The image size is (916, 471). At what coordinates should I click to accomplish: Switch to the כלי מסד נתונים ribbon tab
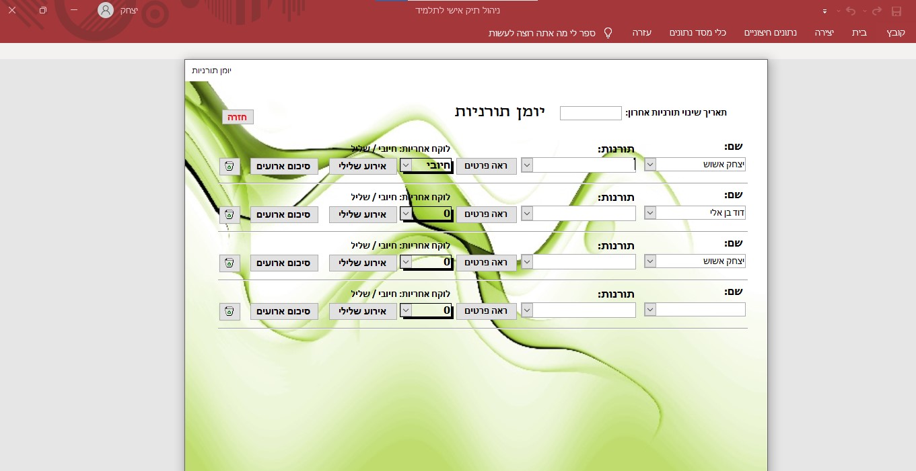(698, 32)
